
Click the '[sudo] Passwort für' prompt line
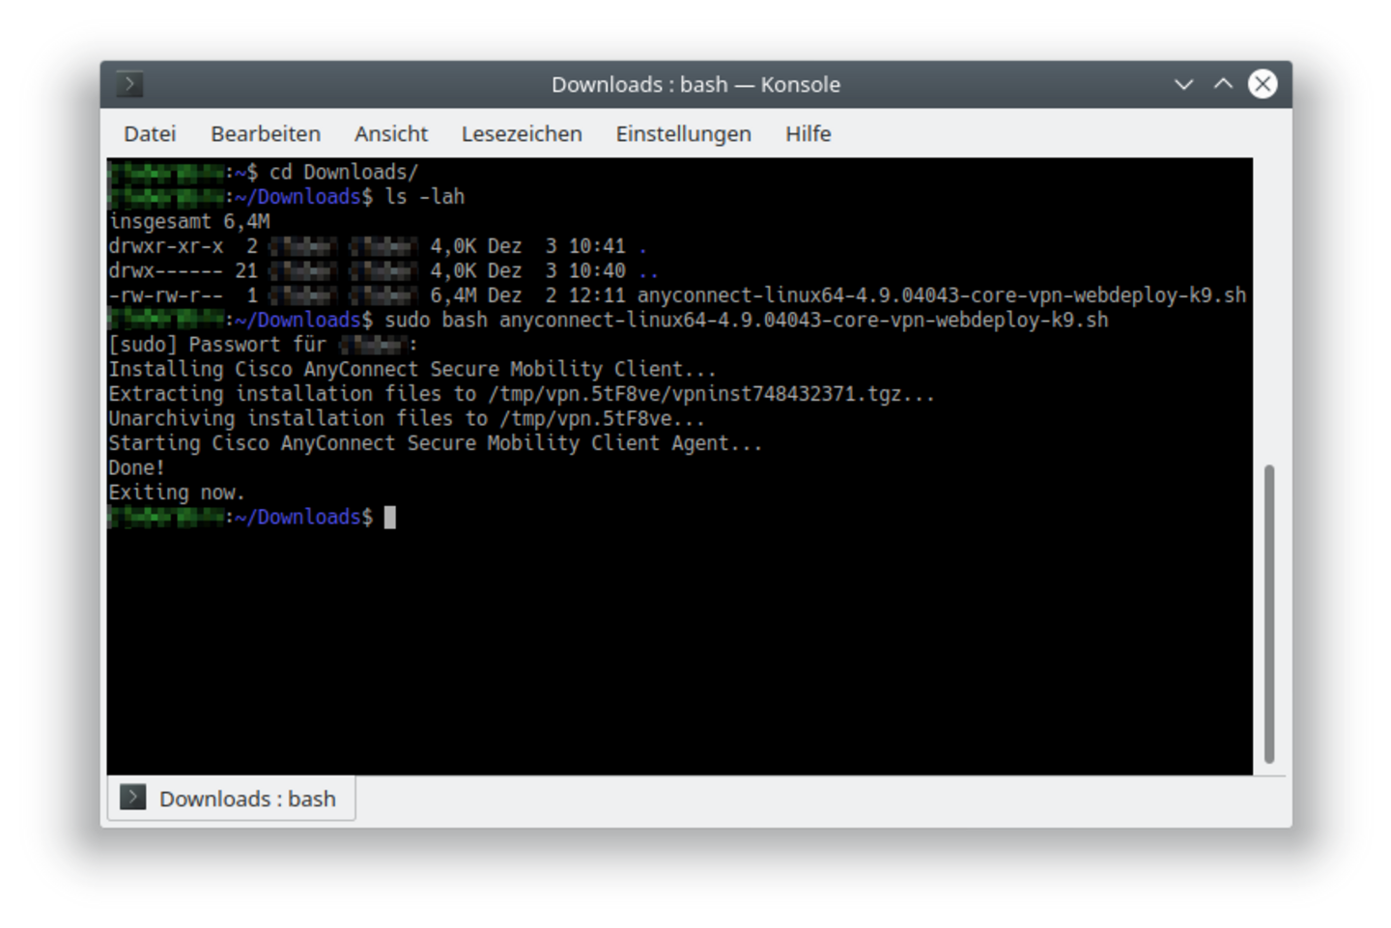pos(263,345)
